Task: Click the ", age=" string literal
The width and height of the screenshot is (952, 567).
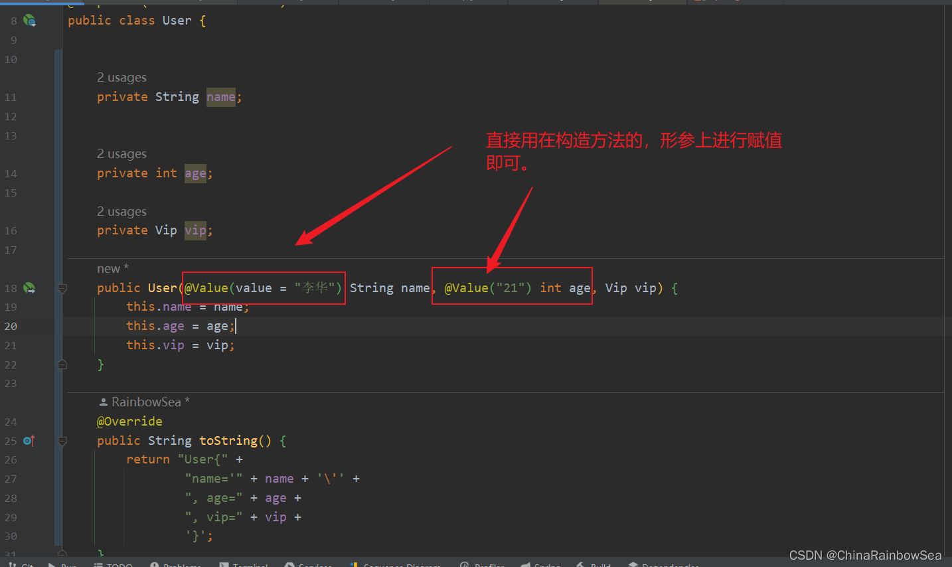Action: pyautogui.click(x=213, y=498)
